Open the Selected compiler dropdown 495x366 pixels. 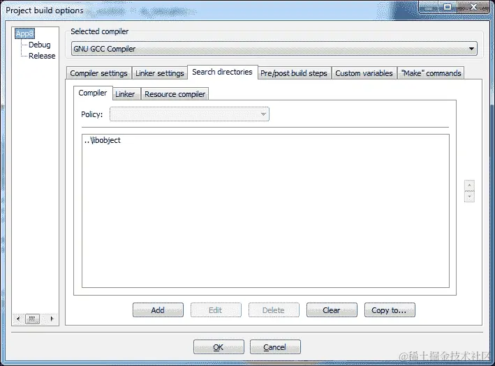pyautogui.click(x=274, y=49)
